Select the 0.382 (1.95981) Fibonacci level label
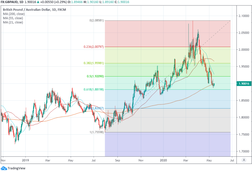 click(94, 63)
